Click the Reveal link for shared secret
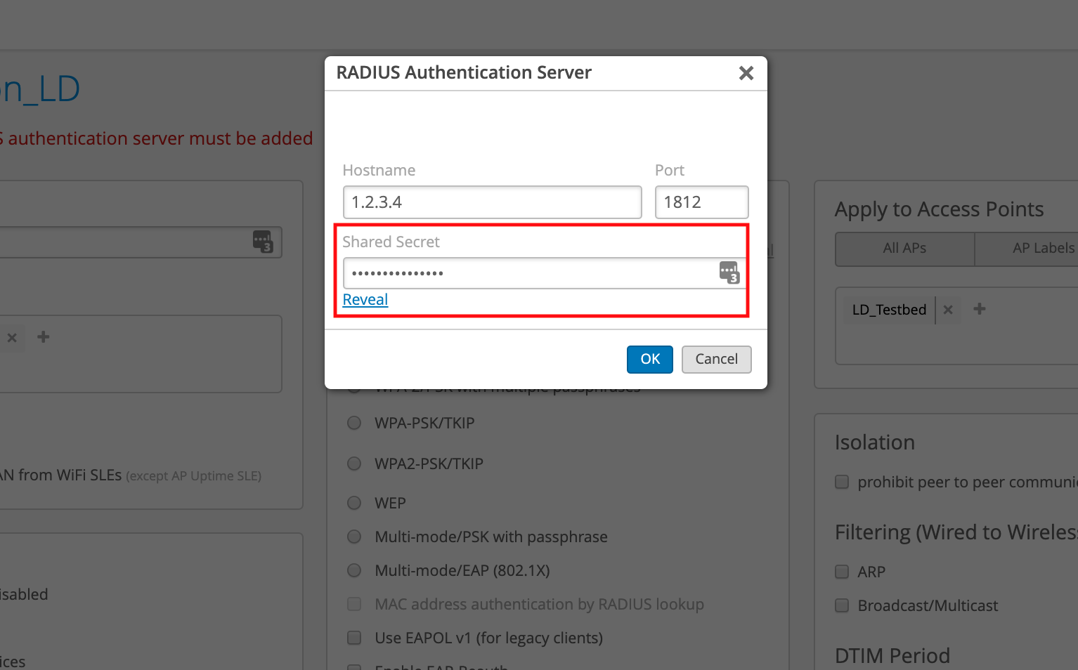Image resolution: width=1078 pixels, height=670 pixels. [x=365, y=300]
